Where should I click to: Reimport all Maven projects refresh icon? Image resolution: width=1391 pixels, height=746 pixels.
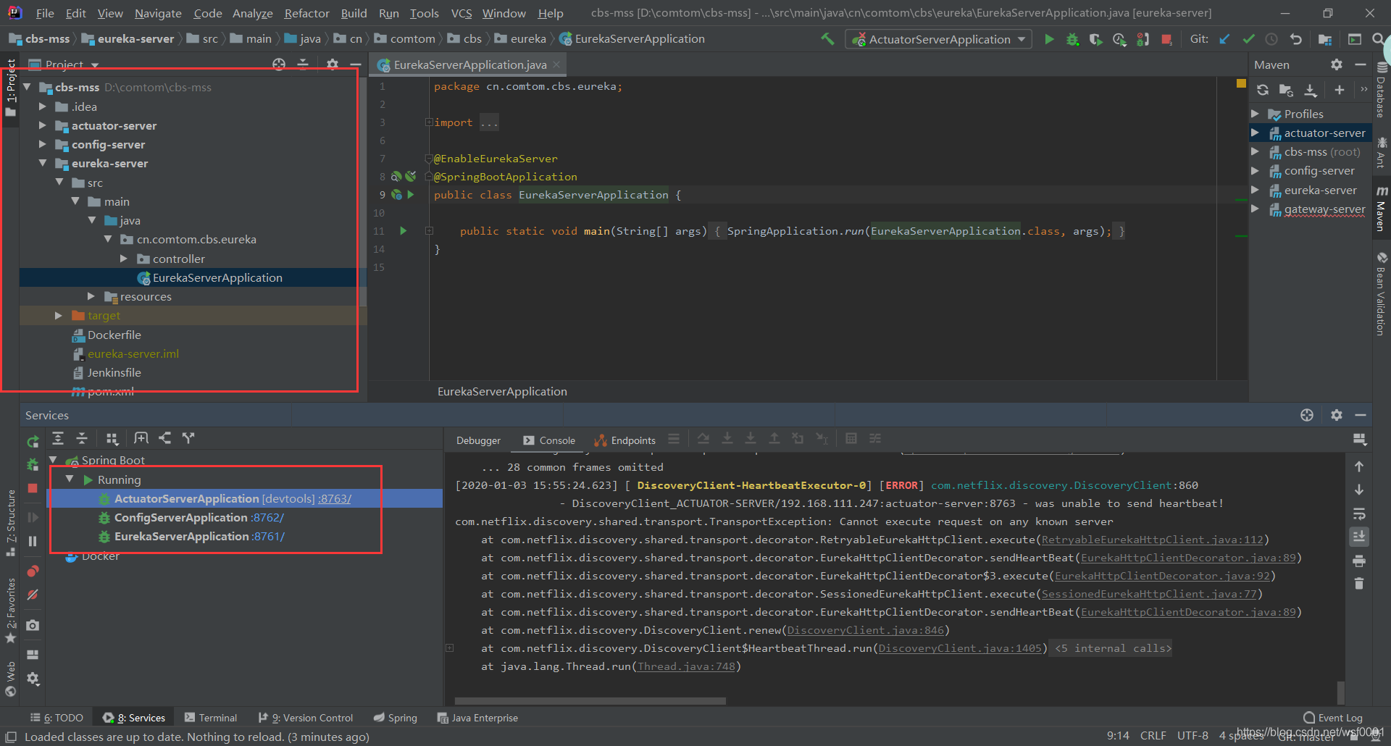pos(1263,90)
